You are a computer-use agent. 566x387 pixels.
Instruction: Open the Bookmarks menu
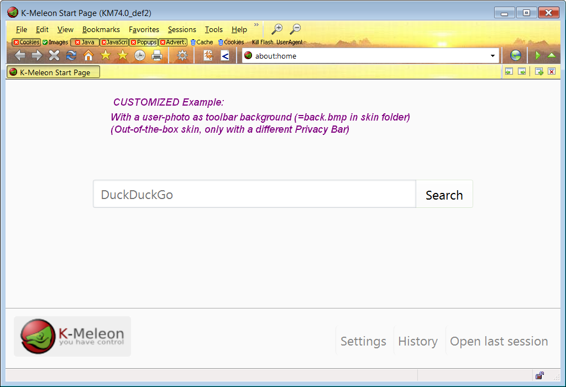[101, 30]
